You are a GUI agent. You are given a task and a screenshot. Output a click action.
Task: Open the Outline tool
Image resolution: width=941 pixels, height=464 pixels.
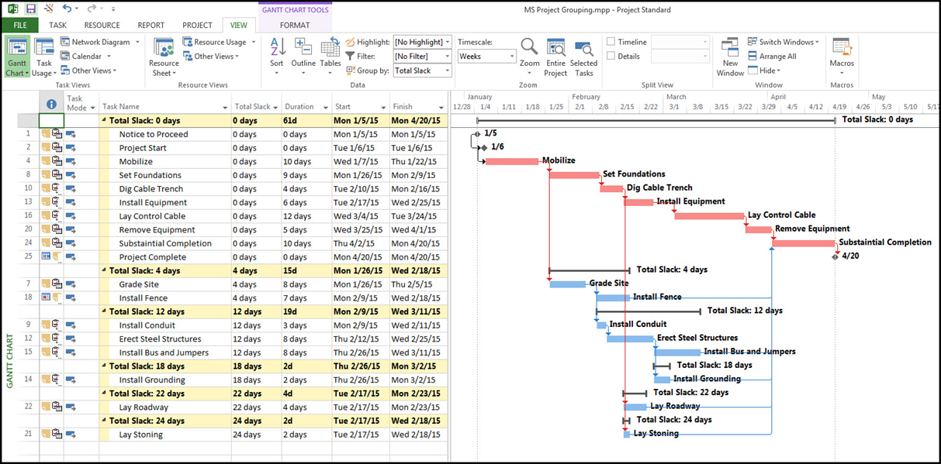[303, 50]
